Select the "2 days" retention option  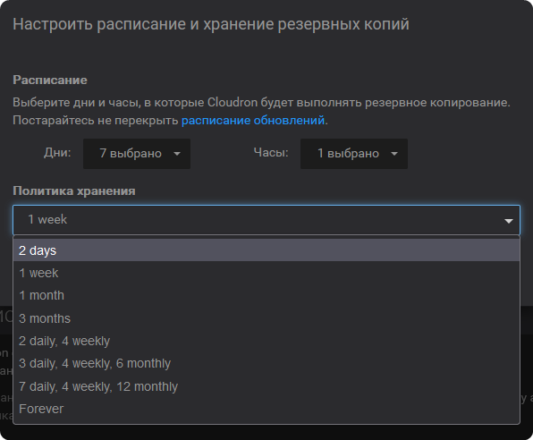pos(266,250)
